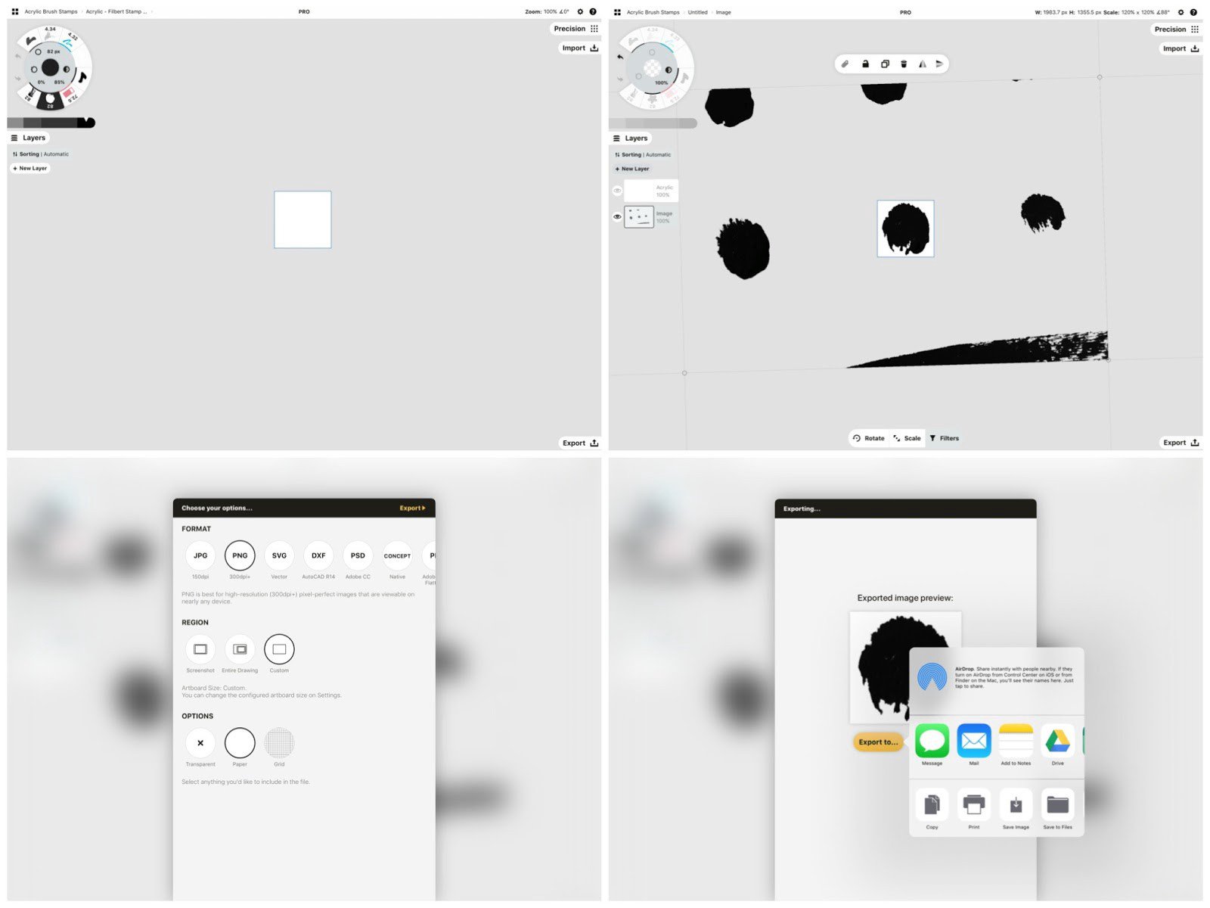Open settings gear in top-right screenshot
This screenshot has width=1210, height=908.
pyautogui.click(x=1181, y=12)
